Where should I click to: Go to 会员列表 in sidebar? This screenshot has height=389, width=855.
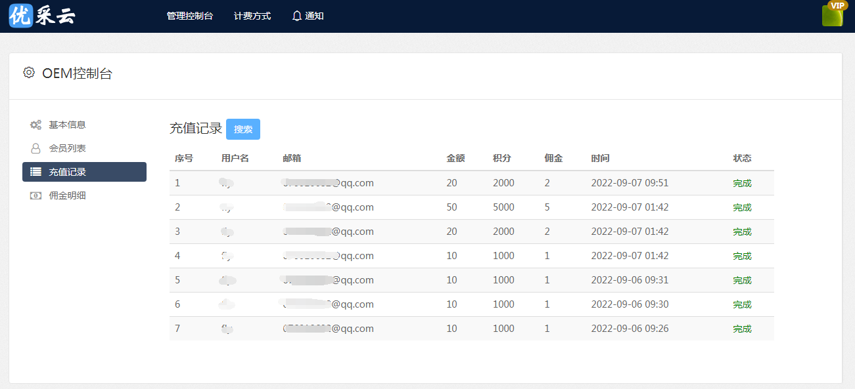67,148
